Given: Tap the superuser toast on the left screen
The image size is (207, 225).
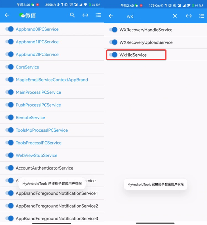Looking at the screenshot, I should tap(52, 184).
